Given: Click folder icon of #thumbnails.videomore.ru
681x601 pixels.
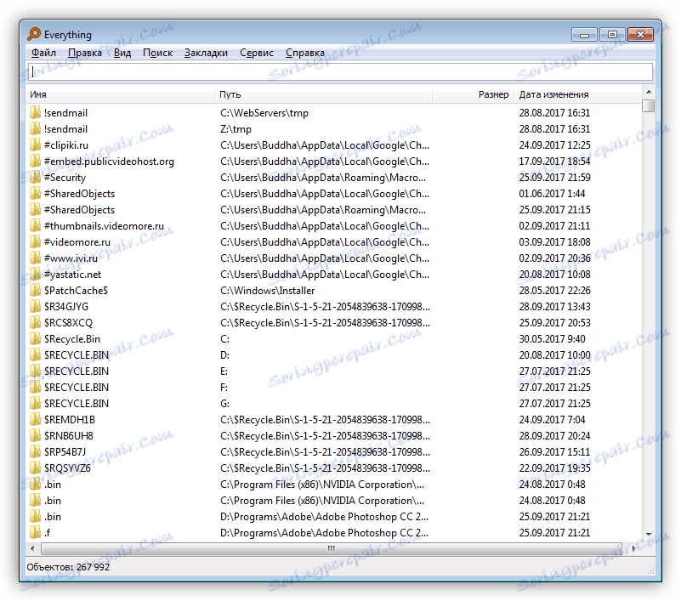Looking at the screenshot, I should coord(35,226).
